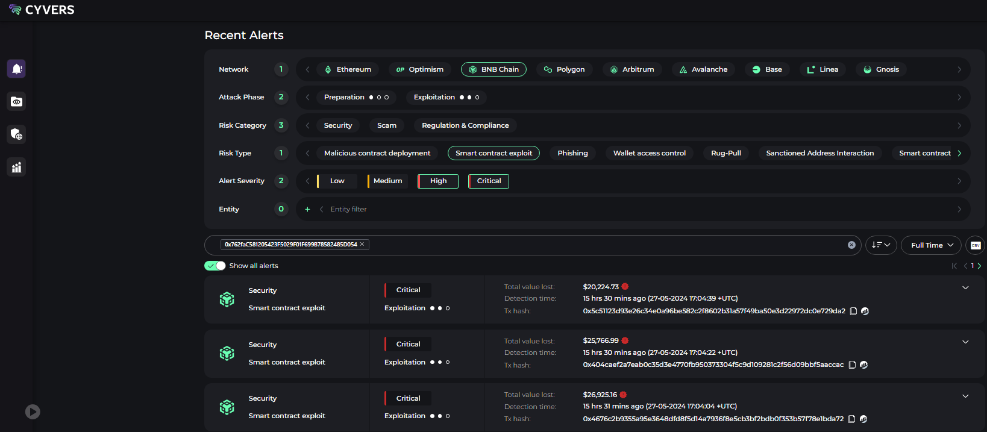Screen dimensions: 987x432
Task: Open the shield globe icon in sidebar
Action: 16,134
